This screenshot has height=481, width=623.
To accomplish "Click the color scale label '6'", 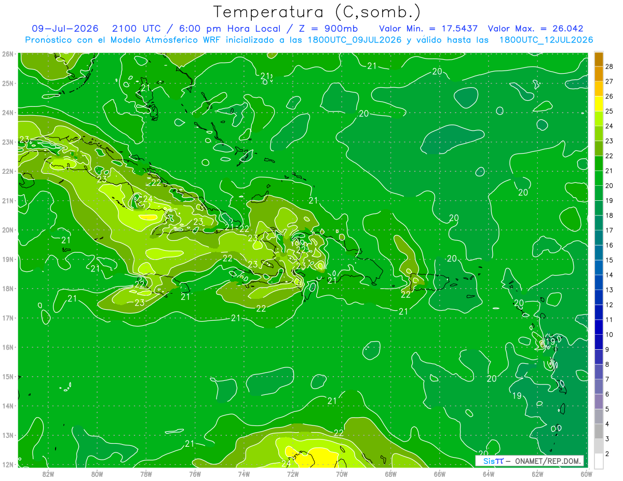I will tap(607, 394).
